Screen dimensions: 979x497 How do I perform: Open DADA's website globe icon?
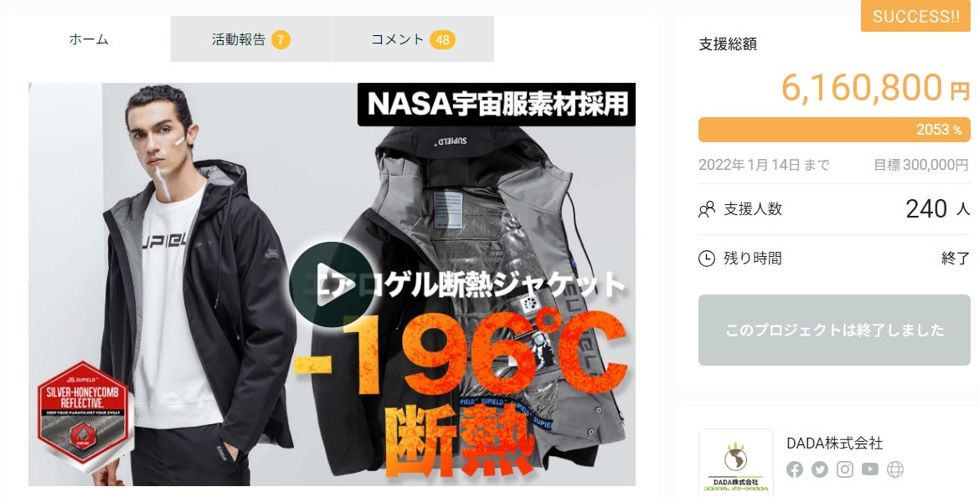coord(895,469)
